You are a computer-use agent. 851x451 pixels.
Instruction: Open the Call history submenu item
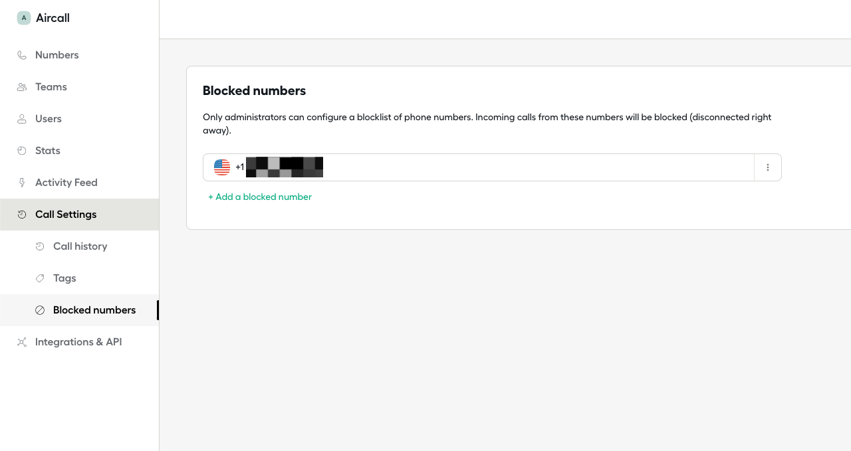pos(80,246)
